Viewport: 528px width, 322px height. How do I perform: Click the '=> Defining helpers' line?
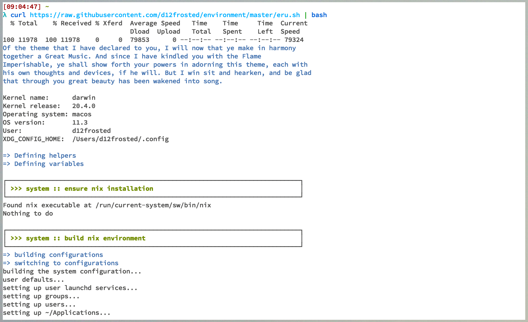[39, 156]
